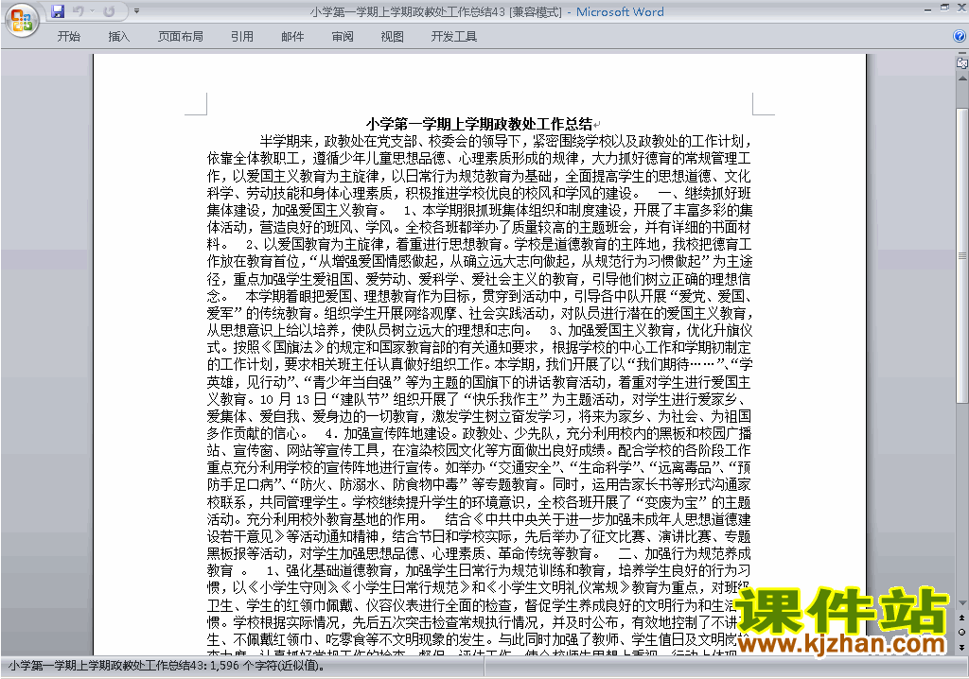Click the scroll-down arrow of the vertical scrollbar

pyautogui.click(x=961, y=603)
